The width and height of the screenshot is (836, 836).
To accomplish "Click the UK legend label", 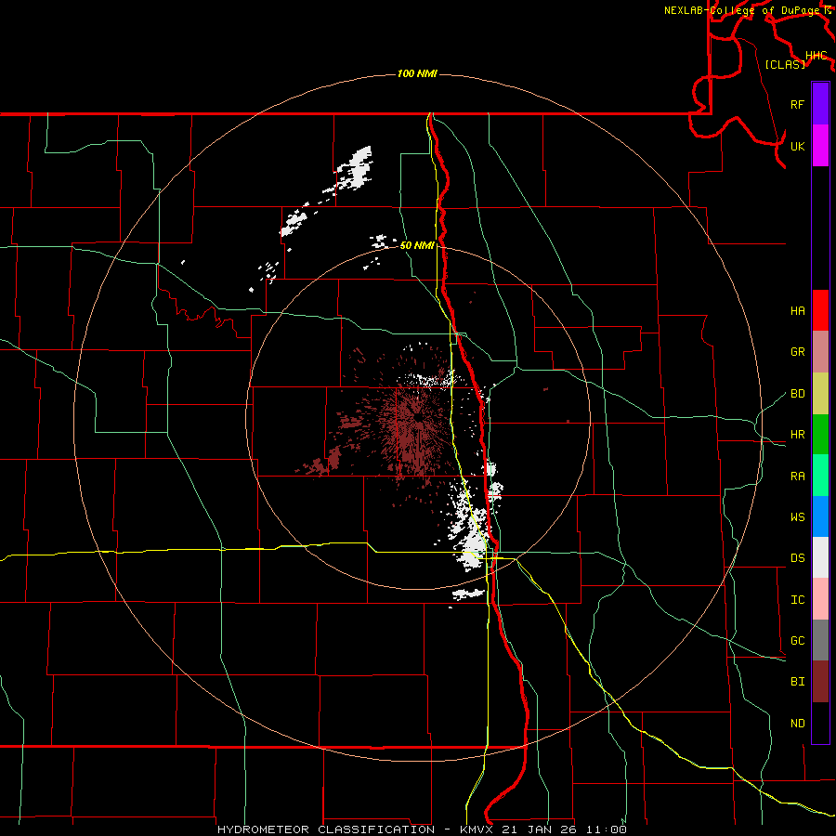I will coord(797,146).
